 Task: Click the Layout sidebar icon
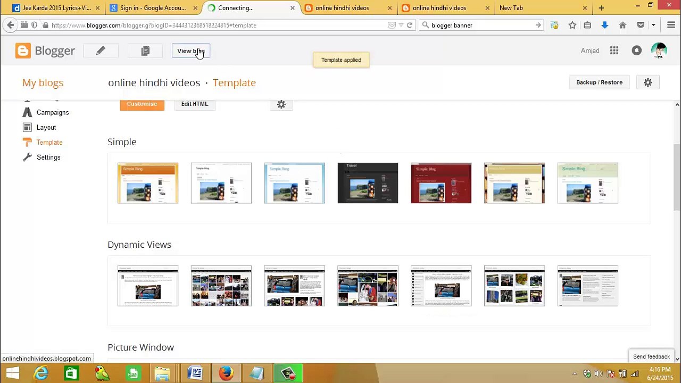pyautogui.click(x=27, y=127)
